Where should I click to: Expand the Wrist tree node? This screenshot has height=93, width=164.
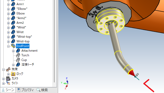(8, 32)
